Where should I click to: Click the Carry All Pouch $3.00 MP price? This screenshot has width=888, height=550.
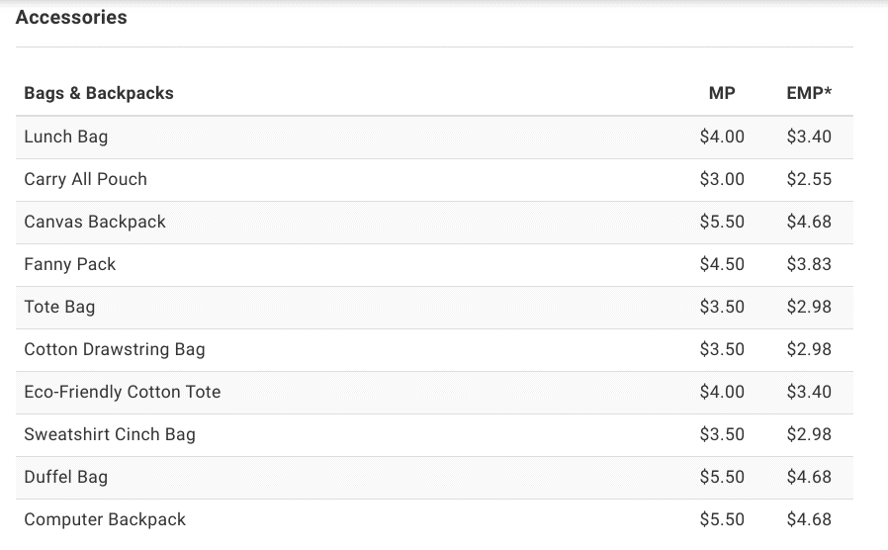click(722, 179)
